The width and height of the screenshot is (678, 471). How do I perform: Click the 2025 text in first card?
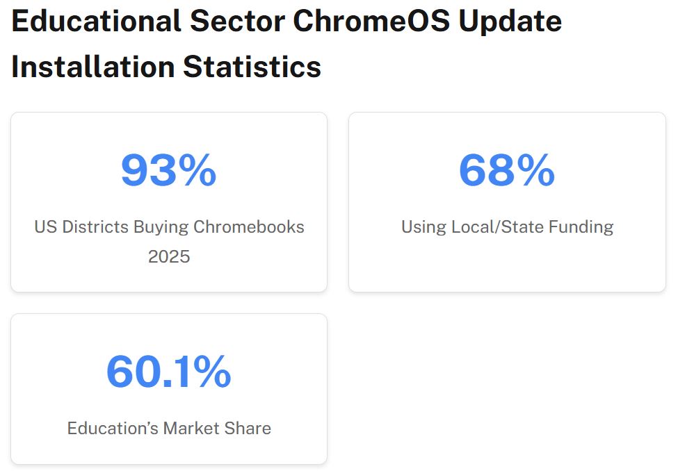[169, 257]
